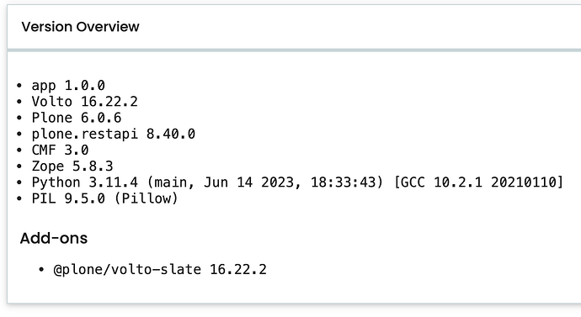This screenshot has height=317, width=581.
Task: Click the bullet before @plone/volto-slate
Action: tap(41, 270)
